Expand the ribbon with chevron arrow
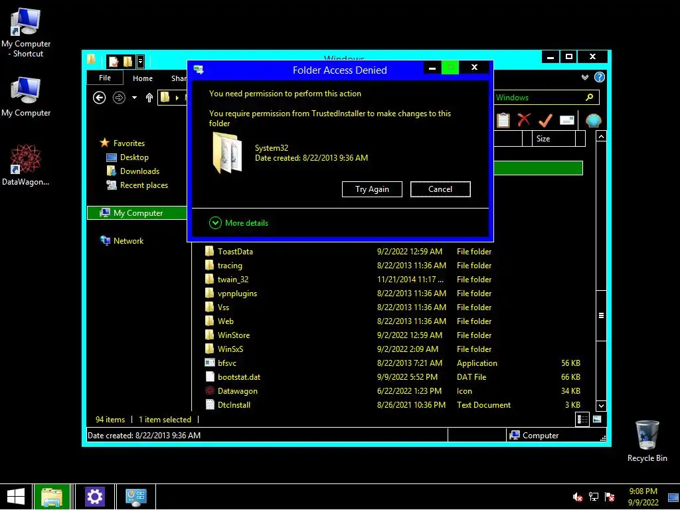The image size is (680, 510). (585, 77)
